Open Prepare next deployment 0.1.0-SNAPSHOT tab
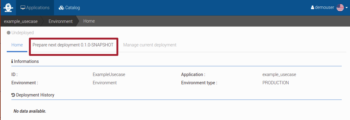This screenshot has height=120, width=350. click(x=73, y=45)
